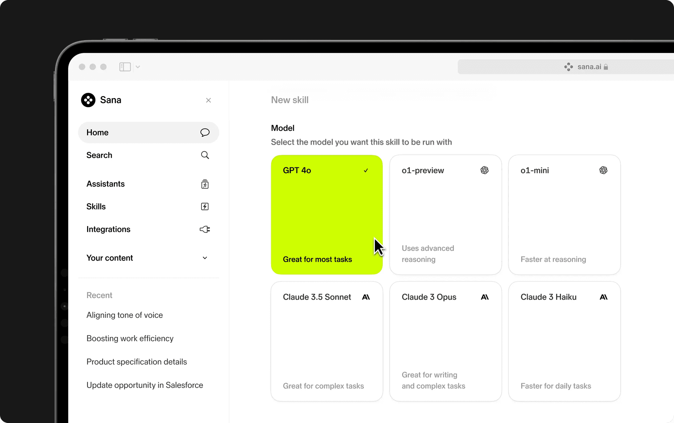This screenshot has height=423, width=674.
Task: Click the Recent section label
Action: pos(99,295)
